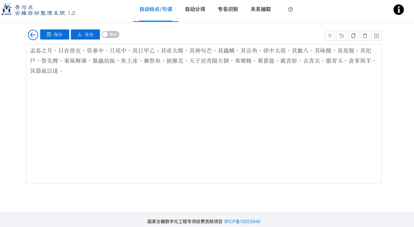Viewport: 414px width, 227px height.
Task: Switch to 自动标点/句读 tab
Action: pos(156,9)
